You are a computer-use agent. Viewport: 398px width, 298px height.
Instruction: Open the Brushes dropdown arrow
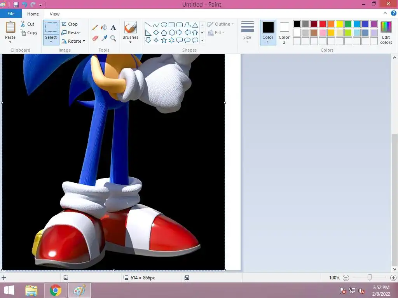130,42
